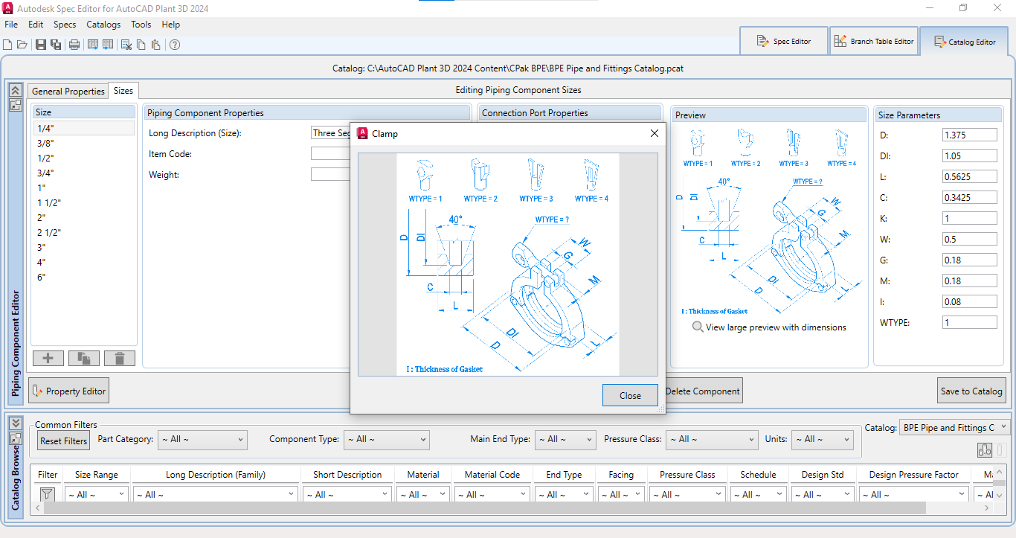Click the pipe fitting view icon near Catalog
The height and width of the screenshot is (538, 1016).
tap(985, 449)
